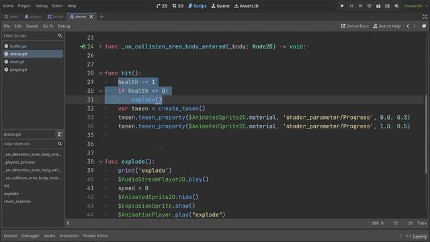
Task: Click Tabs indentation indicator
Action: 422,223
